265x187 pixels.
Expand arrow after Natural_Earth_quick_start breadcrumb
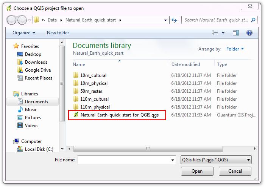point(120,20)
